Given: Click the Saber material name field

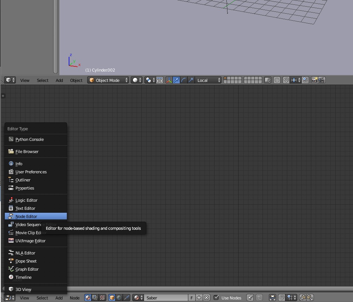Looking at the screenshot, I should coord(166,298).
